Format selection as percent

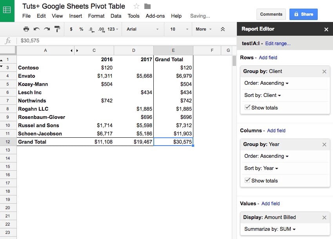(81, 29)
